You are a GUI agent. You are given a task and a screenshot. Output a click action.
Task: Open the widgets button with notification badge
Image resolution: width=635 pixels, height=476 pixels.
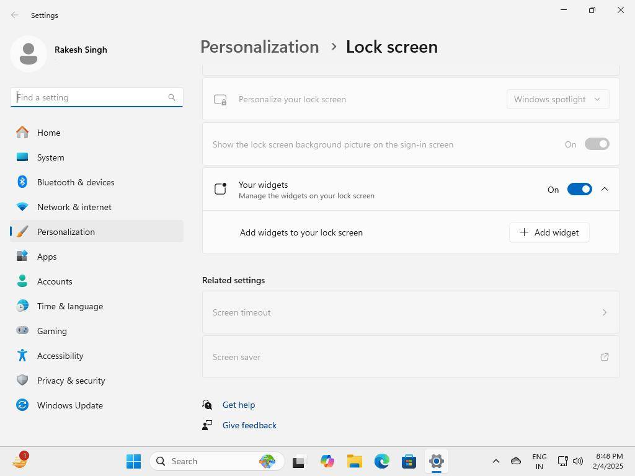[20, 461]
